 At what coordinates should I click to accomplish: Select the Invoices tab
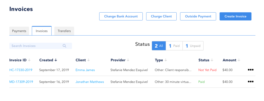42,31
